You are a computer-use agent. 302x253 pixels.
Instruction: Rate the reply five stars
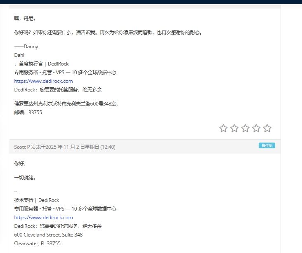click(x=267, y=128)
